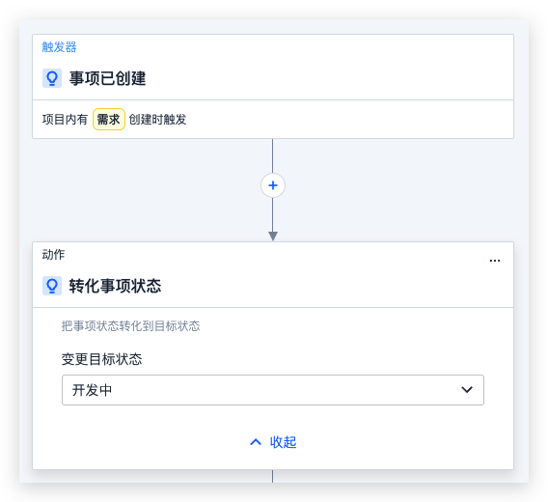The height and width of the screenshot is (502, 548).
Task: Select the 需求 tag in trigger description
Action: (109, 120)
